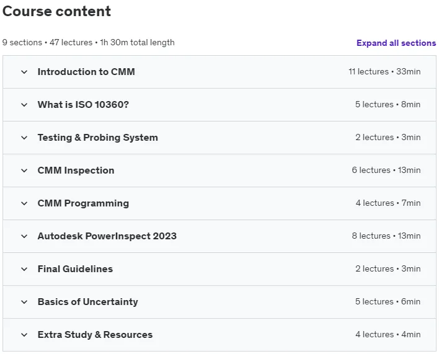Image resolution: width=439 pixels, height=354 pixels.
Task: Click chevron beside Testing & Probing System
Action: pyautogui.click(x=24, y=138)
